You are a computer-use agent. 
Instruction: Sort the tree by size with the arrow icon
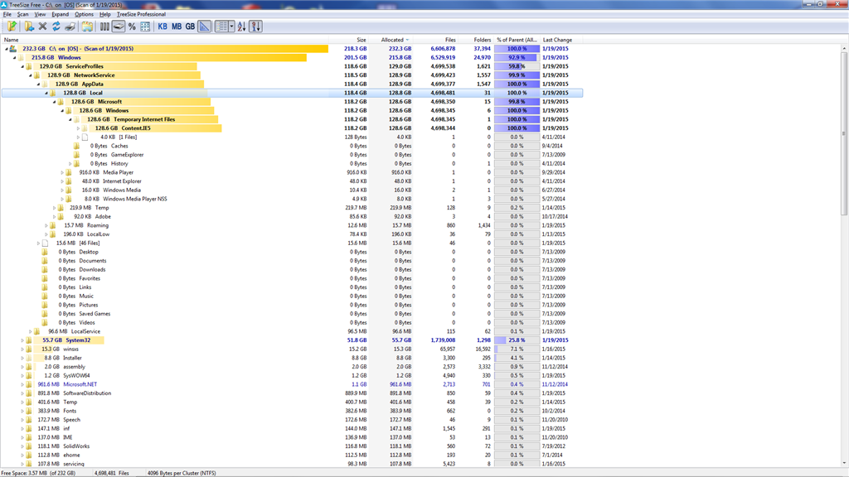tap(255, 26)
